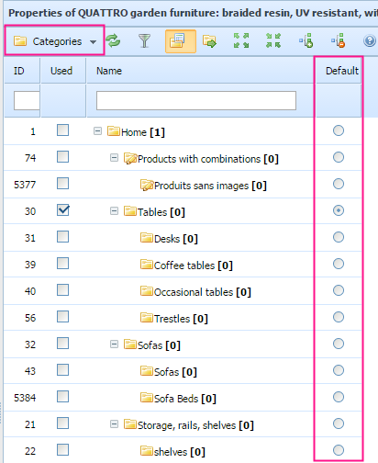
Task: Select the child Sofas folder ID 43
Action: coord(169,372)
